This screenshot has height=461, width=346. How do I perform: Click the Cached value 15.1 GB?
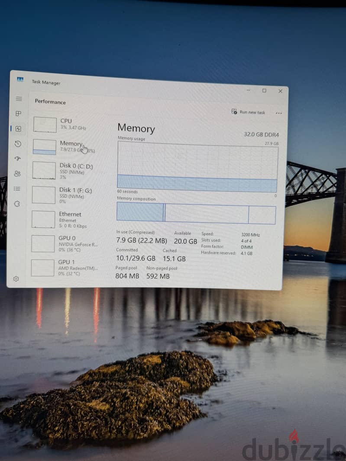(175, 259)
